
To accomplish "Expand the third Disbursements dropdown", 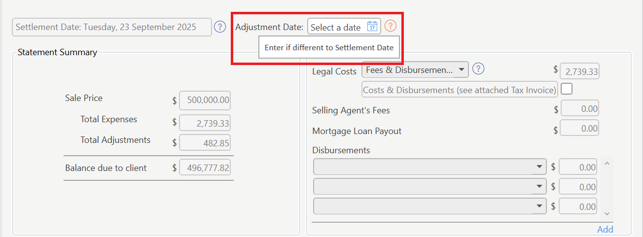I will [539, 206].
